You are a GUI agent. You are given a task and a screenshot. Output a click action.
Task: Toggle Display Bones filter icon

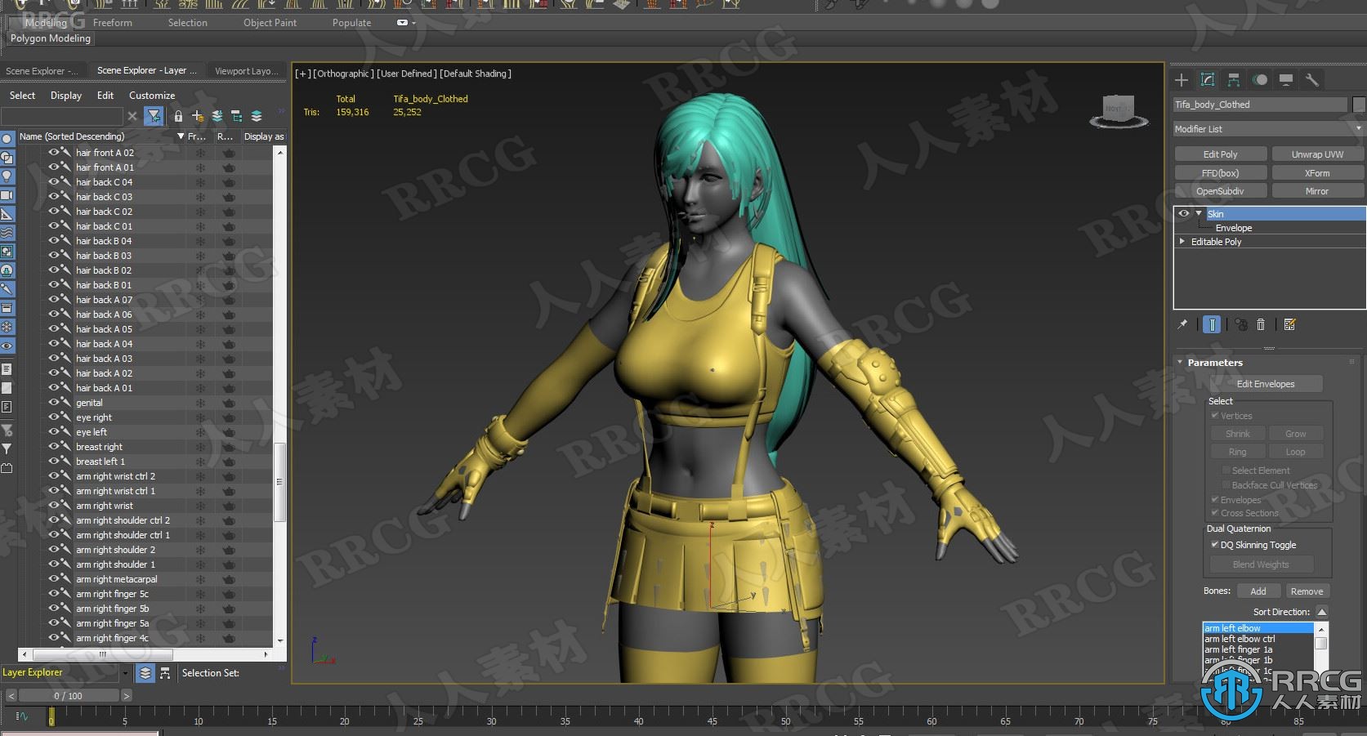pos(7,288)
